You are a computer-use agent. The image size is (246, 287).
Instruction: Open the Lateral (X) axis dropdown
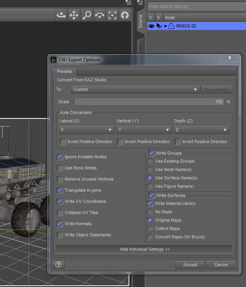click(86, 130)
